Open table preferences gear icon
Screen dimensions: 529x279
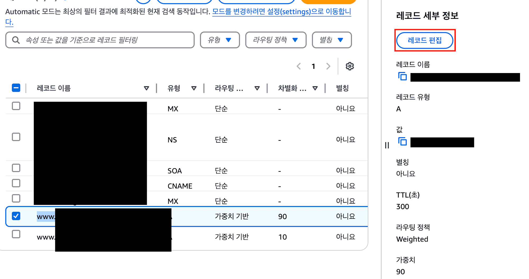click(x=350, y=66)
